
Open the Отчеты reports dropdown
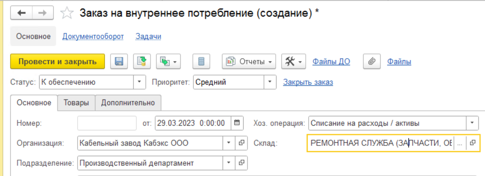pos(249,61)
